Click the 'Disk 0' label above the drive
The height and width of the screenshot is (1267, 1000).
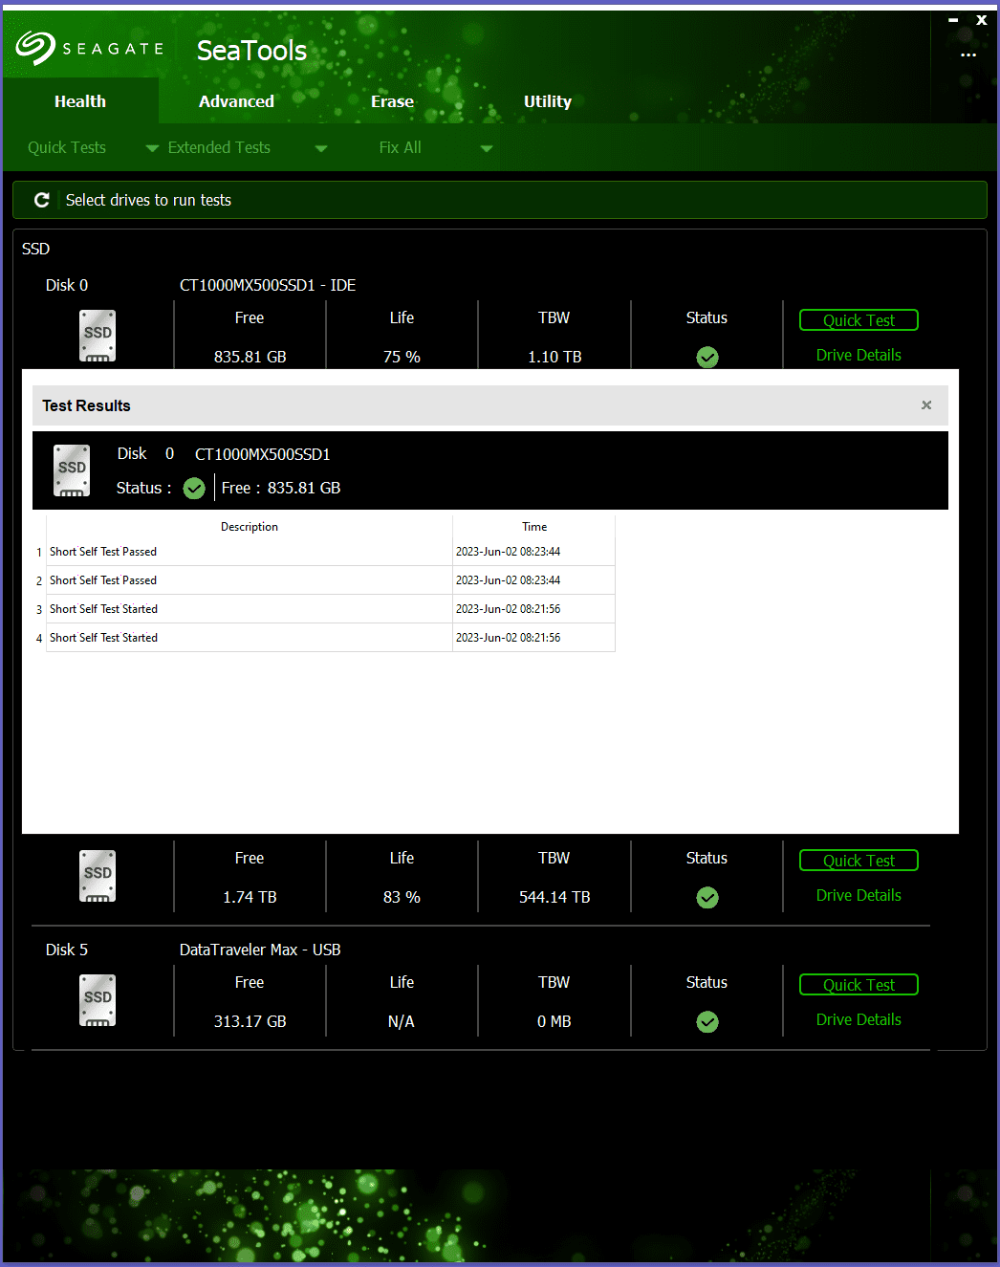click(67, 285)
